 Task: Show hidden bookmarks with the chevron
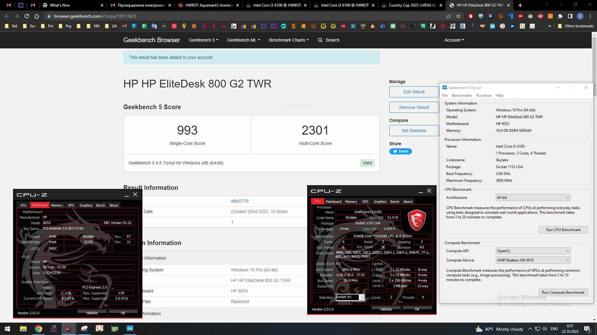point(550,26)
